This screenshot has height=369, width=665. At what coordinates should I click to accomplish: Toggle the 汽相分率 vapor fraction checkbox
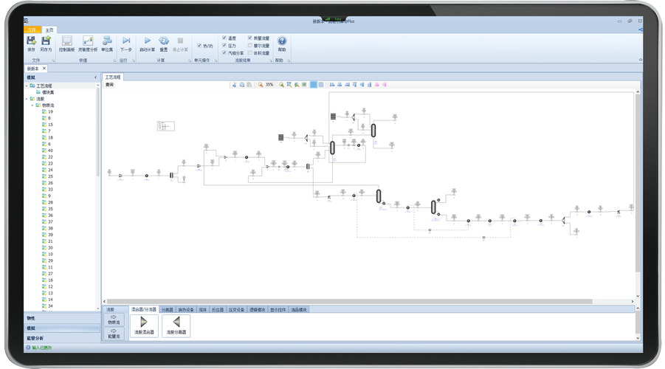224,53
